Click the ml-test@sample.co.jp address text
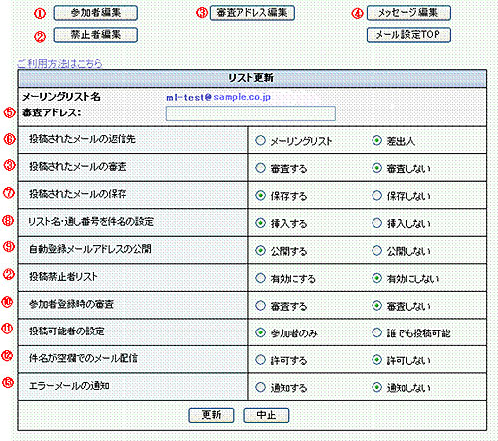Image resolution: width=498 pixels, height=441 pixels. (x=218, y=97)
